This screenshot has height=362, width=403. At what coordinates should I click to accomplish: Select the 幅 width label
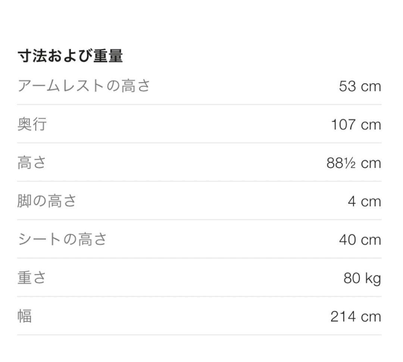click(25, 316)
